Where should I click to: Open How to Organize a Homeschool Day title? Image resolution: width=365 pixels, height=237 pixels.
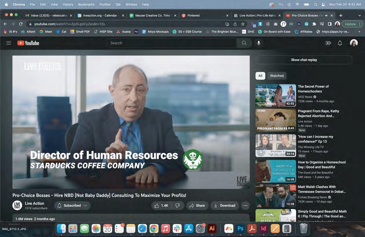[322, 165]
